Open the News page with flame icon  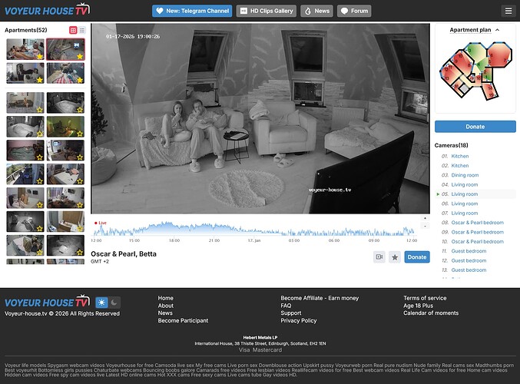pyautogui.click(x=316, y=11)
